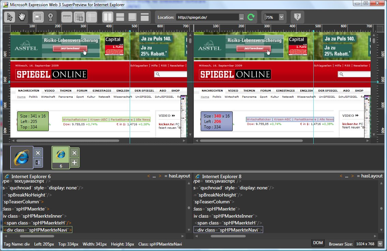The image size is (387, 251).
Task: Click Politik link in left preview
Action: coord(33,97)
